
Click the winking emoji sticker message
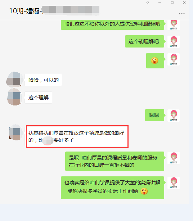point(155,60)
